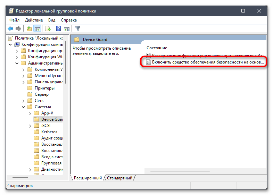This screenshot has width=273, height=195.
Task: Toggle the console tree pane icon
Action: (38, 28)
